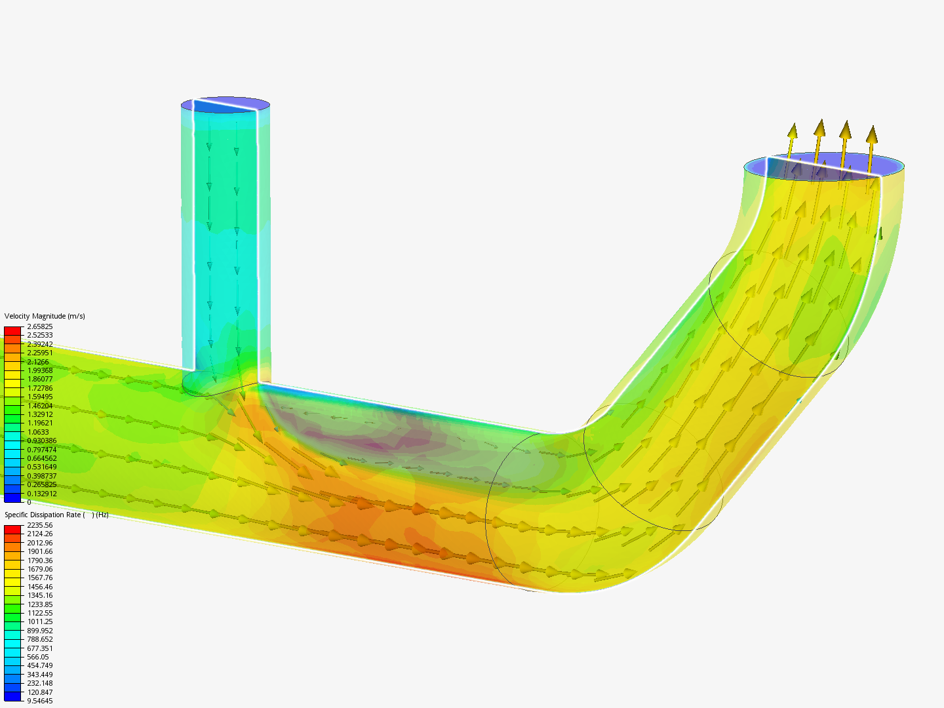Select velocity legend value 0.664562
The width and height of the screenshot is (944, 708).
[42, 458]
